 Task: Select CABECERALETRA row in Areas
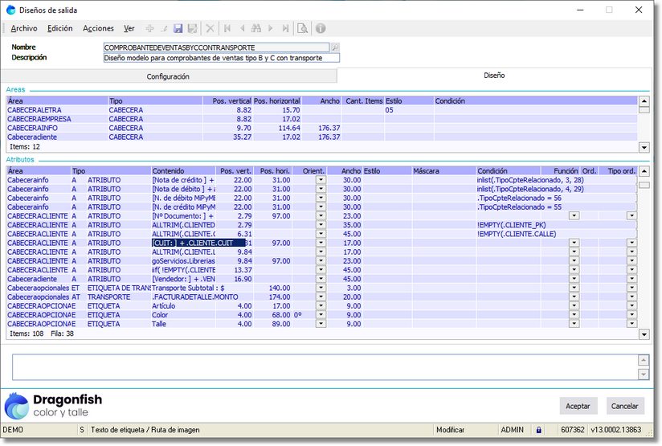(321, 110)
